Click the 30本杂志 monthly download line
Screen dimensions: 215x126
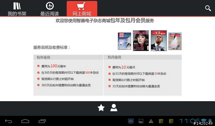(x=139, y=74)
